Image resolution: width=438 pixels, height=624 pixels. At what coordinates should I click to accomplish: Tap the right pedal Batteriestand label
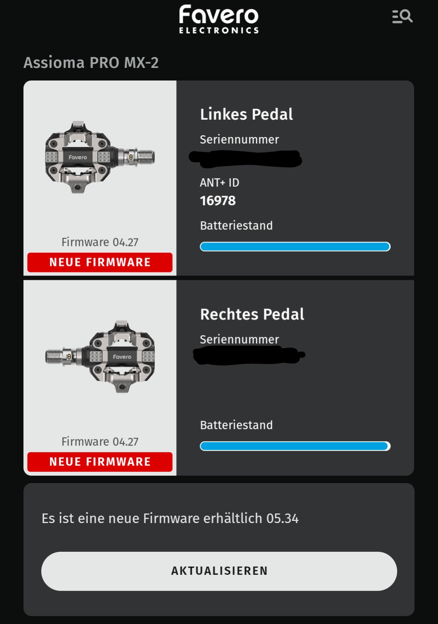236,425
